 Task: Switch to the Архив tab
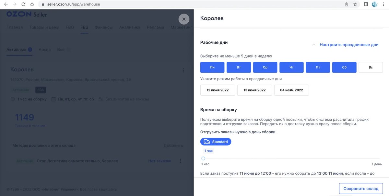45,49
